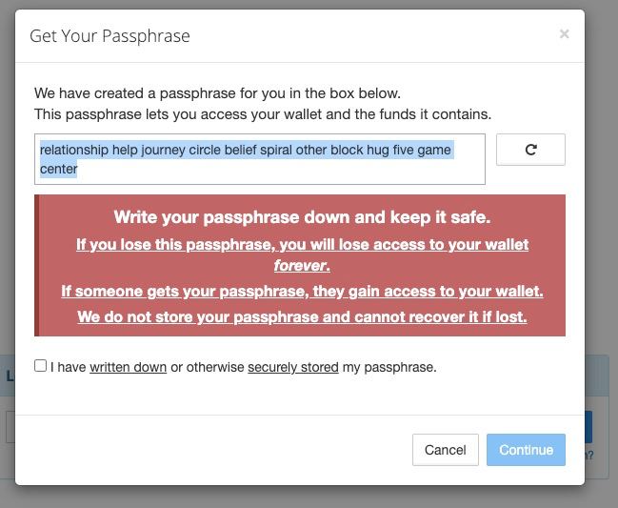Check the written down passphrase confirmation box
618x508 pixels.
coord(40,366)
